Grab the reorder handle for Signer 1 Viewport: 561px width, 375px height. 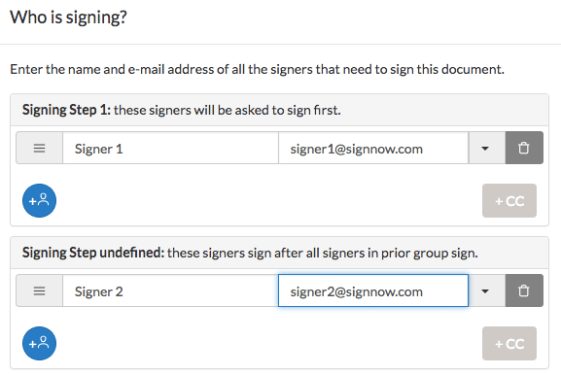(x=39, y=148)
